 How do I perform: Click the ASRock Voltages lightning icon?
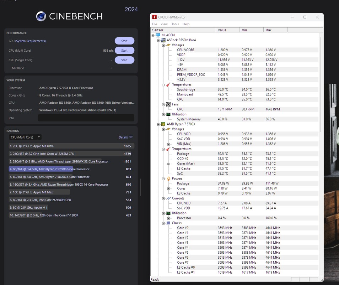click(168, 45)
